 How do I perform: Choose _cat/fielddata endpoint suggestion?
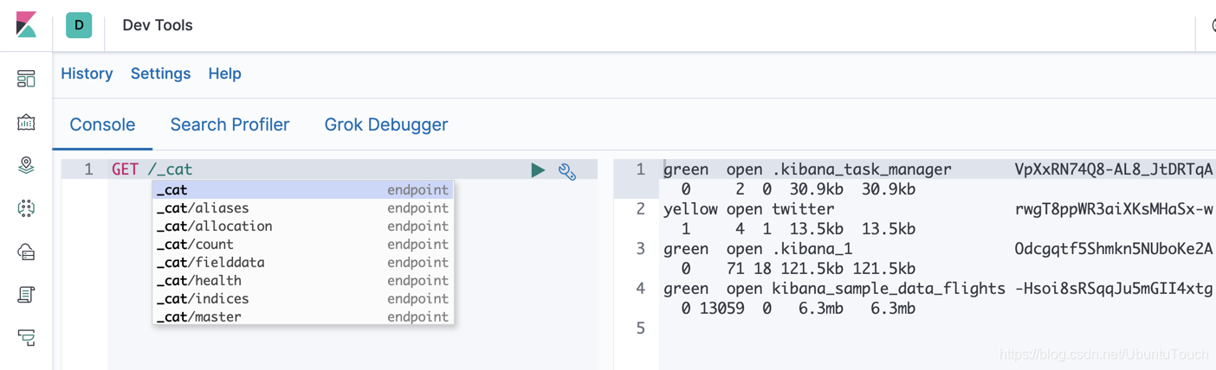pos(303,262)
